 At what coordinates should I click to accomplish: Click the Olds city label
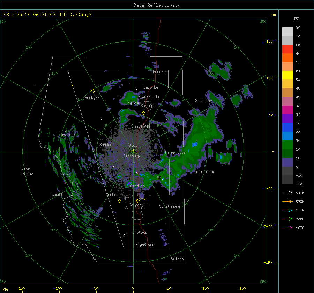133,145
